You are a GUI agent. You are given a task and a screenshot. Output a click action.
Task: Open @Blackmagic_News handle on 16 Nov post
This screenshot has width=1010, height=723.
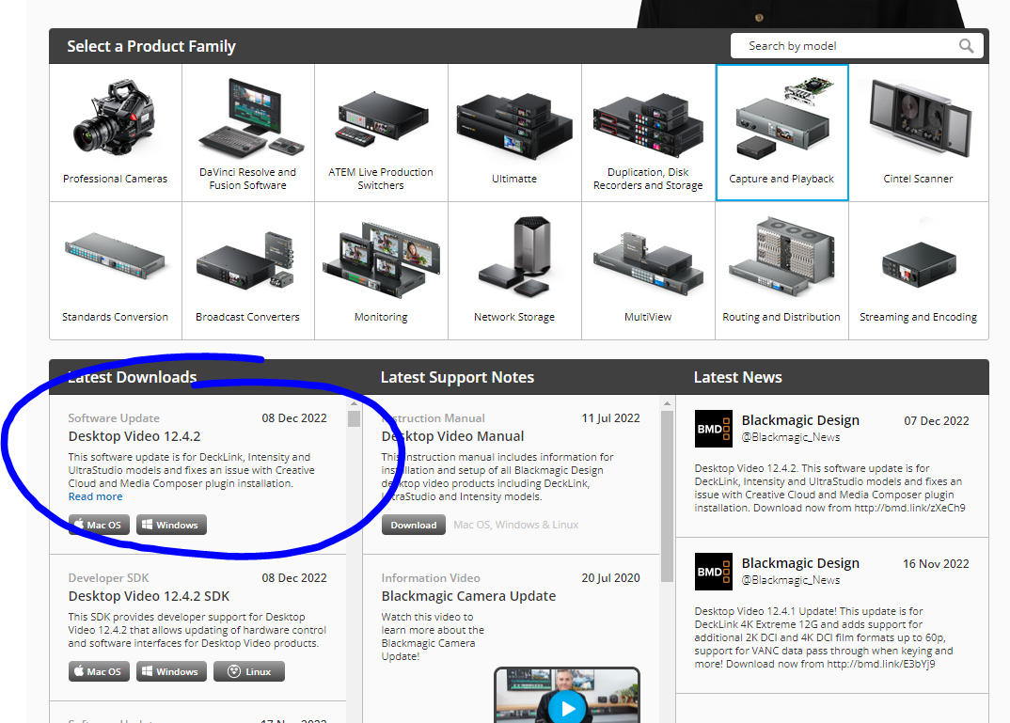pyautogui.click(x=791, y=580)
